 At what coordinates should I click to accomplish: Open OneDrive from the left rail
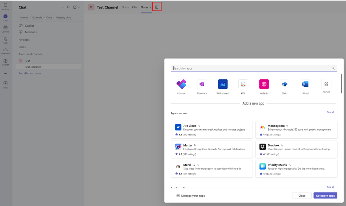pyautogui.click(x=6, y=51)
